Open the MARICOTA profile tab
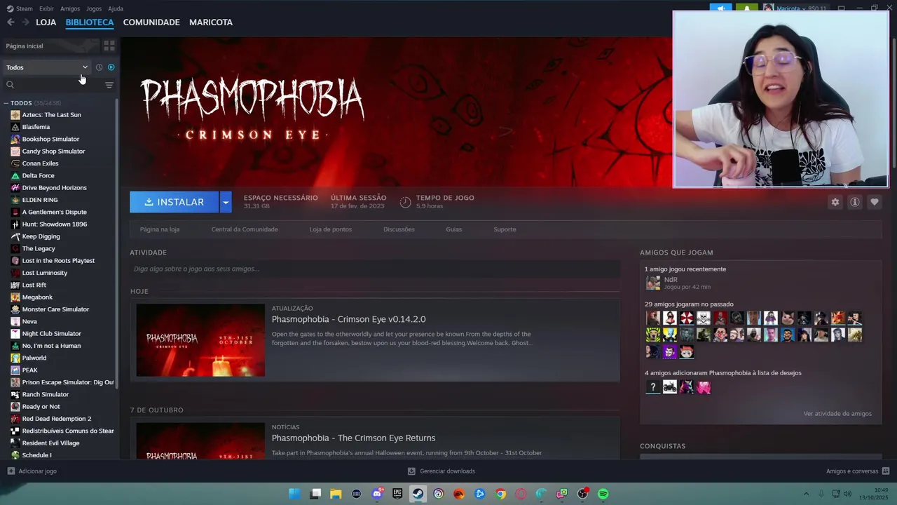 point(211,22)
